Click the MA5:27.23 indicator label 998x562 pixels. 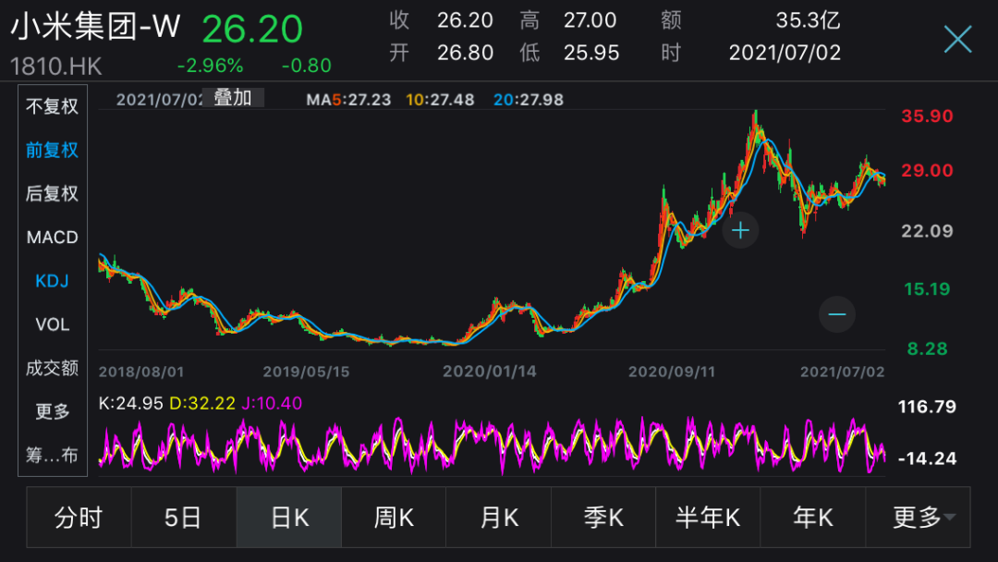348,99
